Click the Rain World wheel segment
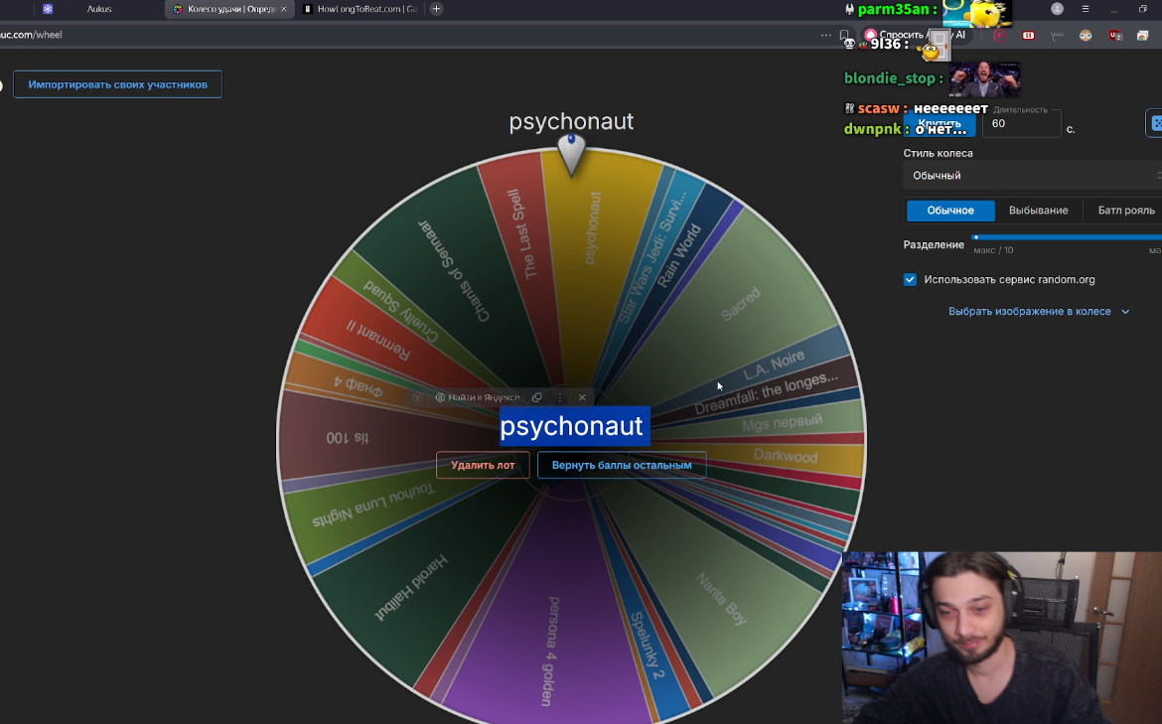The height and width of the screenshot is (724, 1162). [x=678, y=255]
